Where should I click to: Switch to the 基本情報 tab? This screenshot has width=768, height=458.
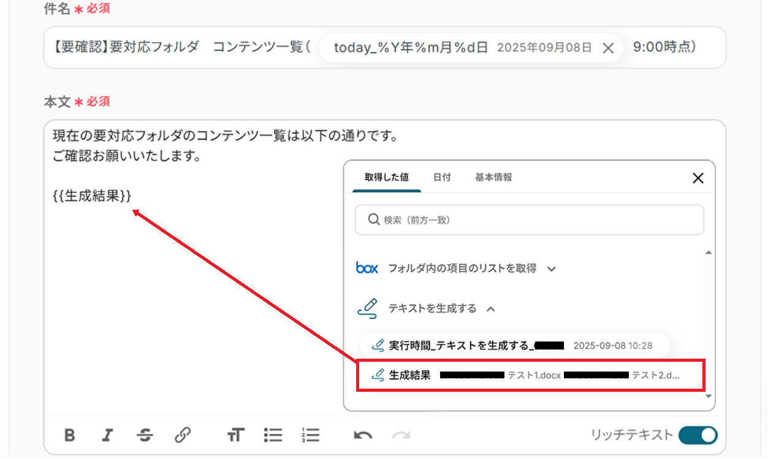coord(493,177)
